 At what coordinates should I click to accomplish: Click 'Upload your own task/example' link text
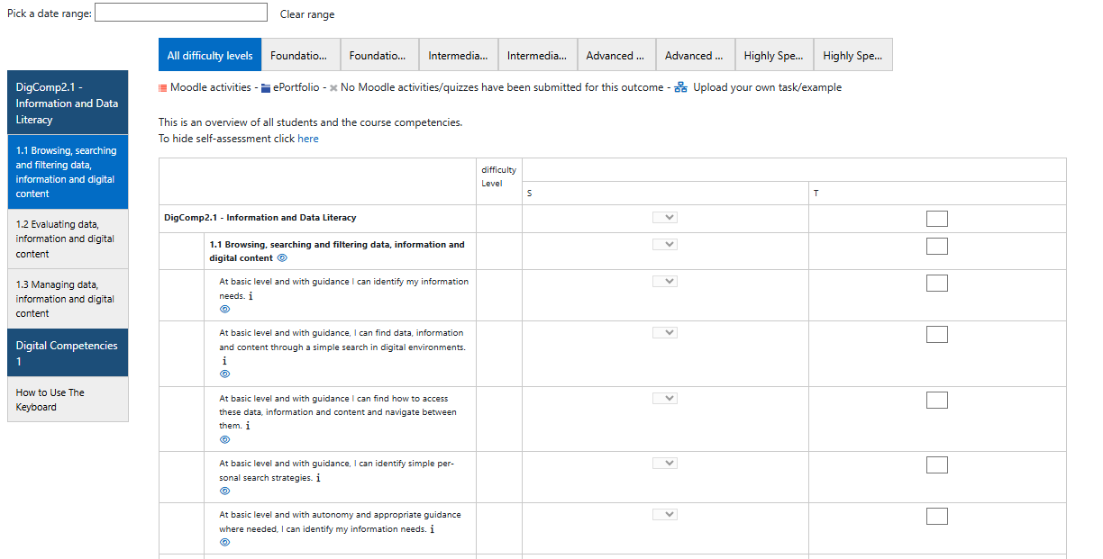[x=767, y=87]
